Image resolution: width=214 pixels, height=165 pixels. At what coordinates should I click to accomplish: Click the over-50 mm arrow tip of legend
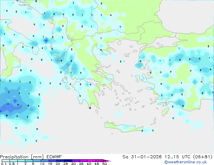pyautogui.click(x=107, y=161)
